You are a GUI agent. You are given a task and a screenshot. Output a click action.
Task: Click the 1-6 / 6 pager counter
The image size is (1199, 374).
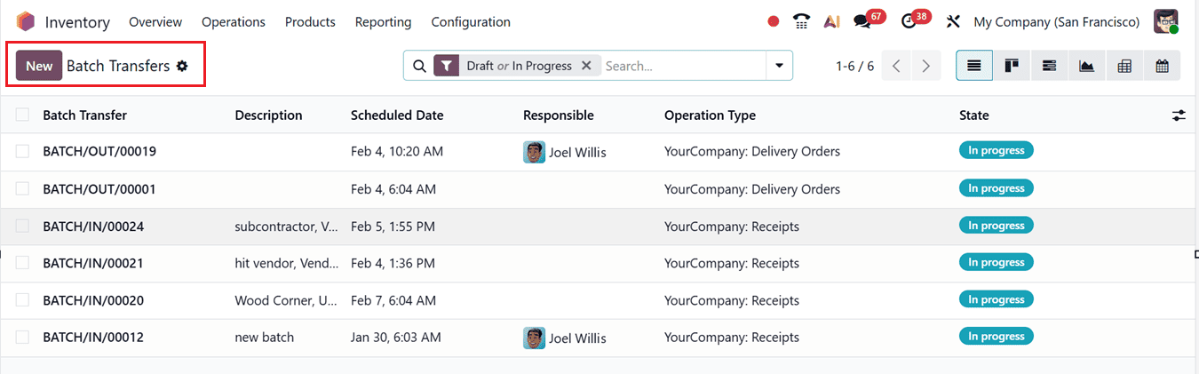pos(854,66)
